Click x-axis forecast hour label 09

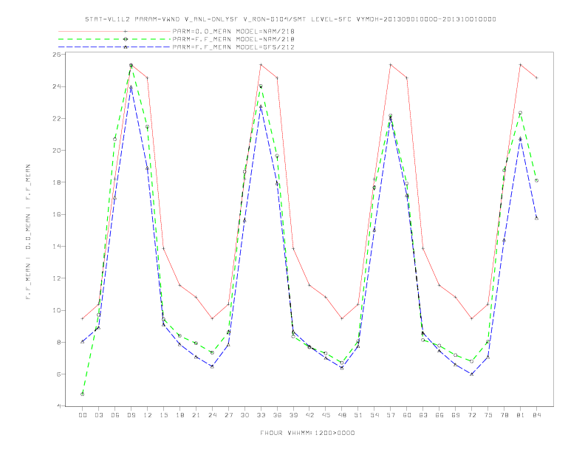pos(131,415)
